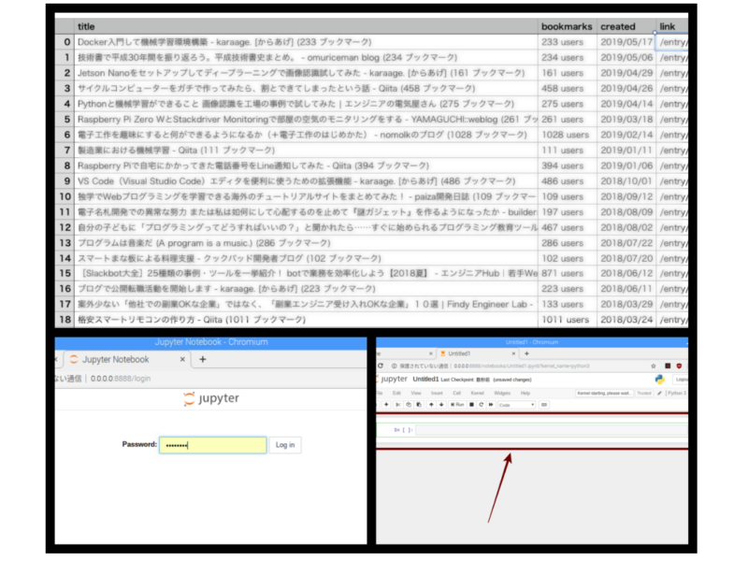The height and width of the screenshot is (561, 748).
Task: Open the cell type Code dropdown
Action: tap(516, 405)
